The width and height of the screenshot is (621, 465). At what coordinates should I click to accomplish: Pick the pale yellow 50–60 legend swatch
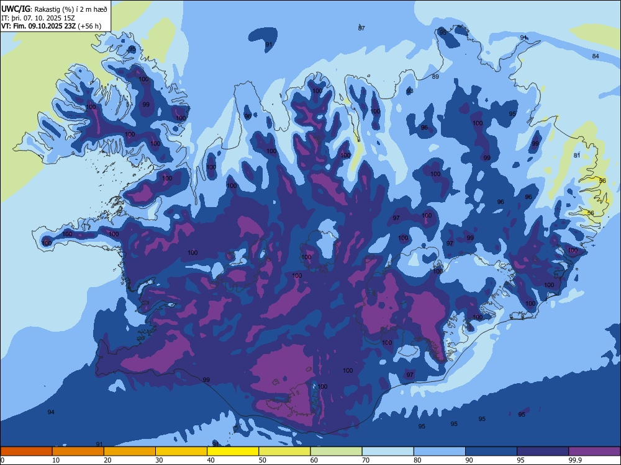coord(284,451)
